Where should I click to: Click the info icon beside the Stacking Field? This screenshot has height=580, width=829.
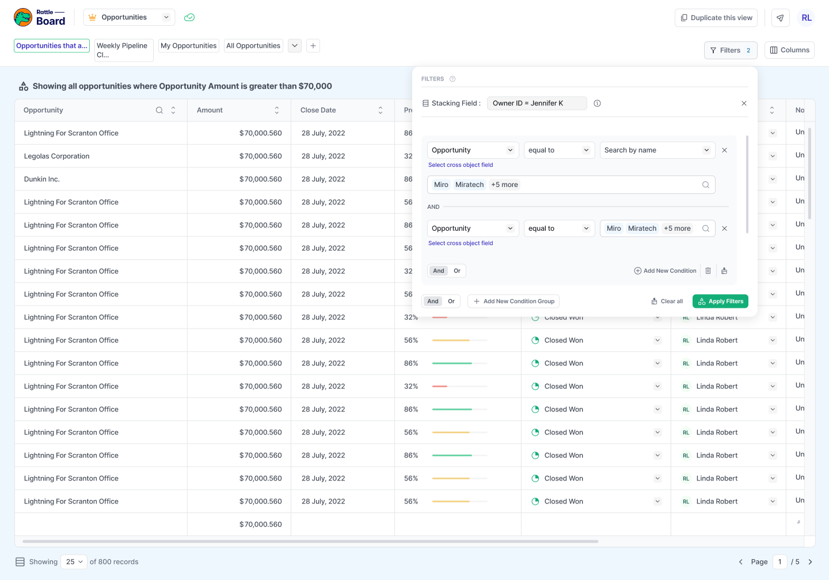(597, 103)
